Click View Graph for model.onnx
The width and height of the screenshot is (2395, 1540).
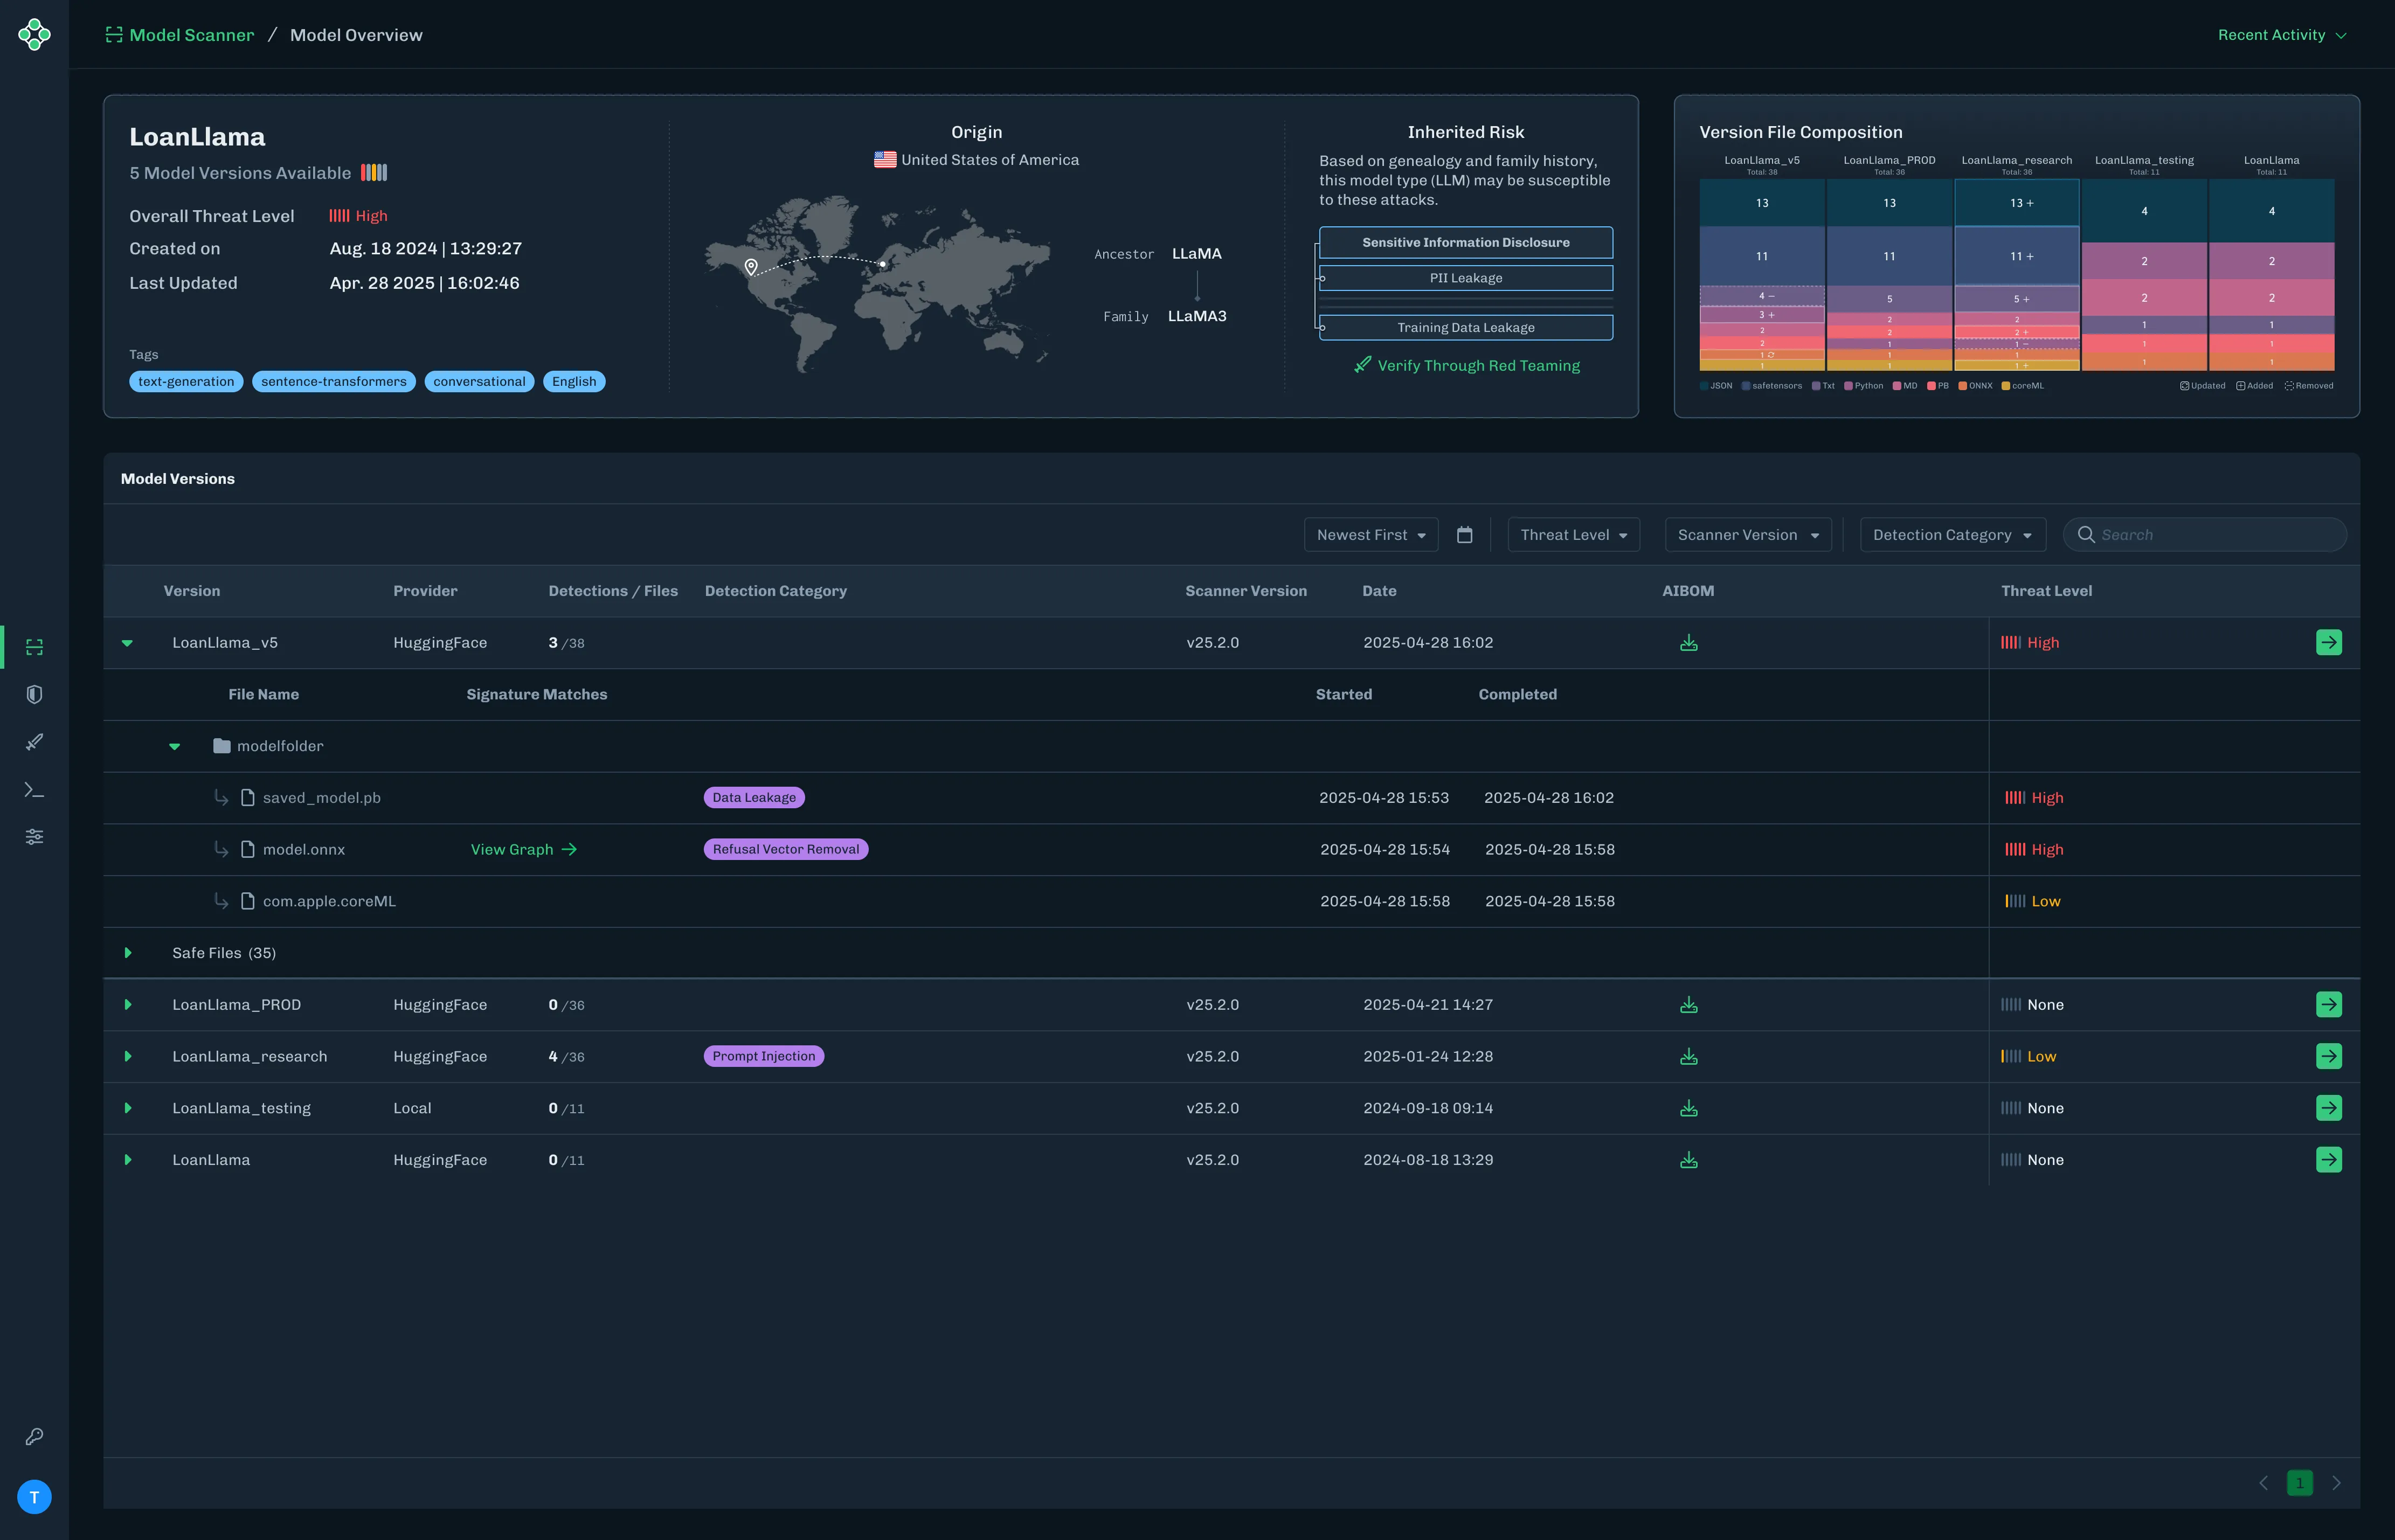523,850
